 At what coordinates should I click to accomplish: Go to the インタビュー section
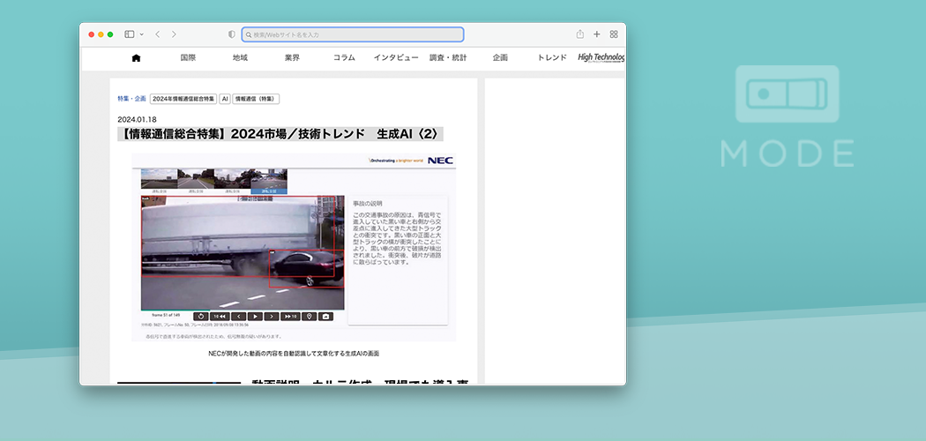(396, 58)
